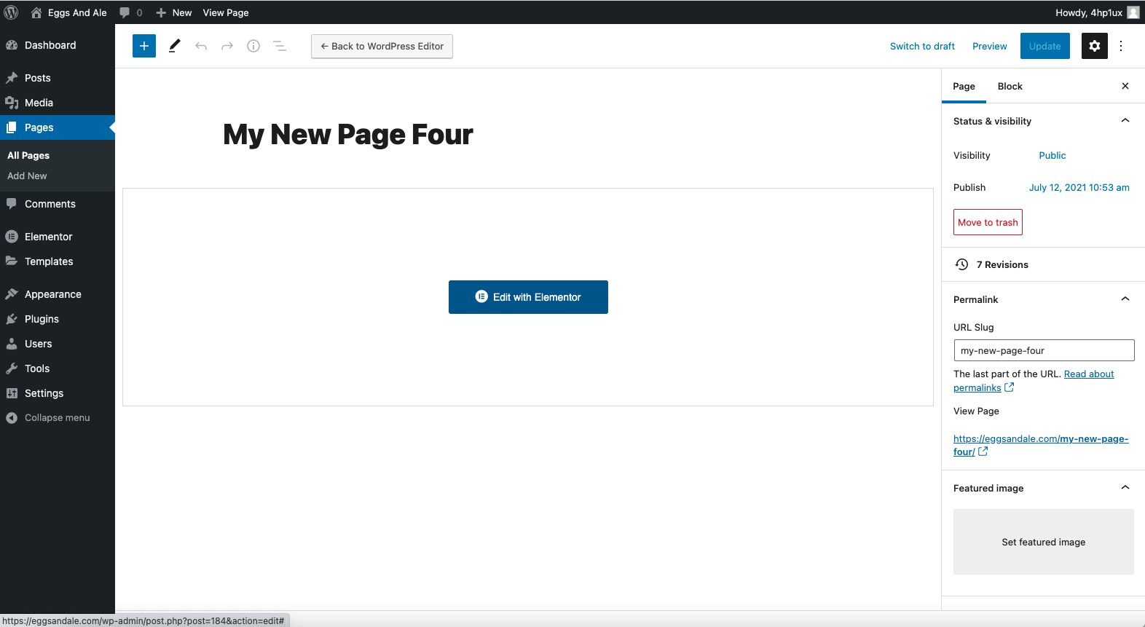Click the Undo arrow
The width and height of the screenshot is (1145, 627).
[x=201, y=46]
